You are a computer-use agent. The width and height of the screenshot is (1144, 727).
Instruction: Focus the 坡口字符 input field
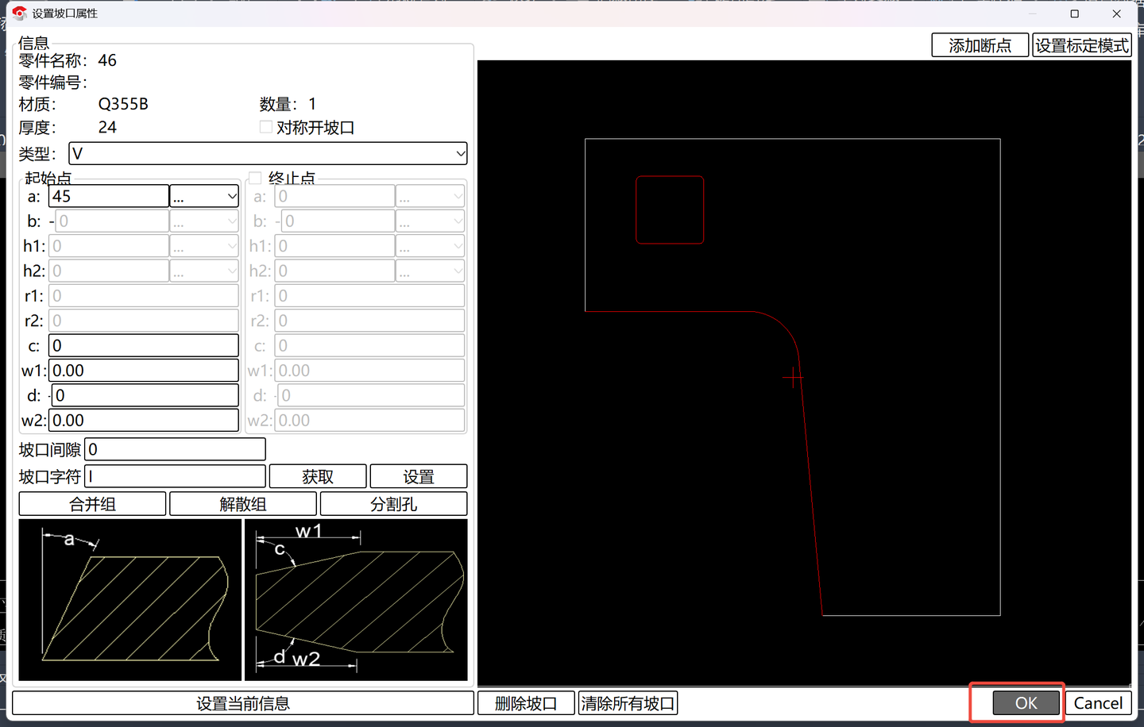[x=176, y=476]
